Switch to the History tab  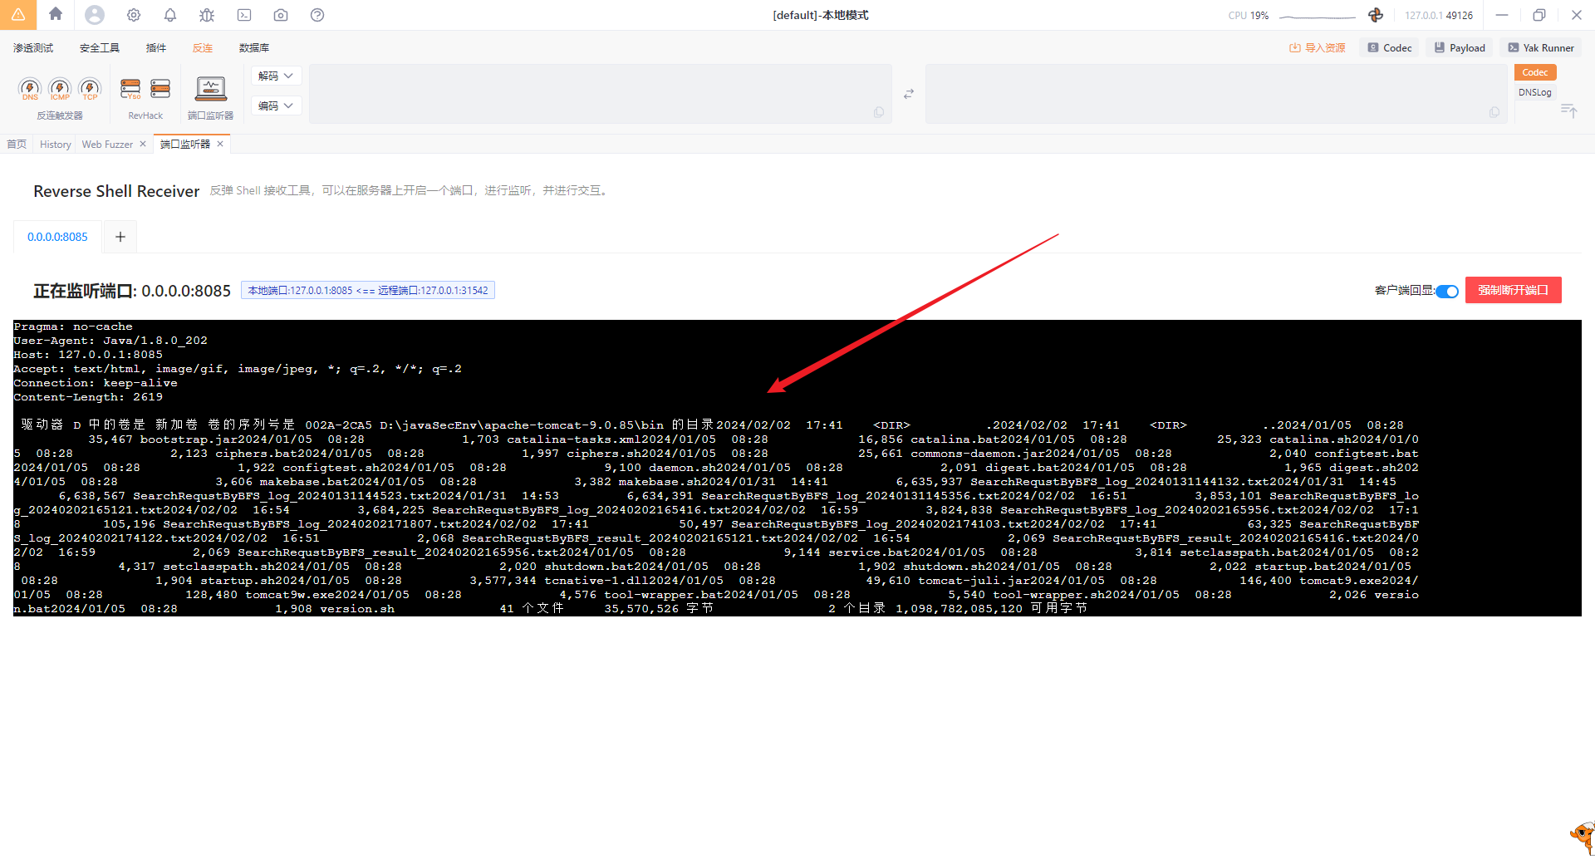click(x=56, y=145)
